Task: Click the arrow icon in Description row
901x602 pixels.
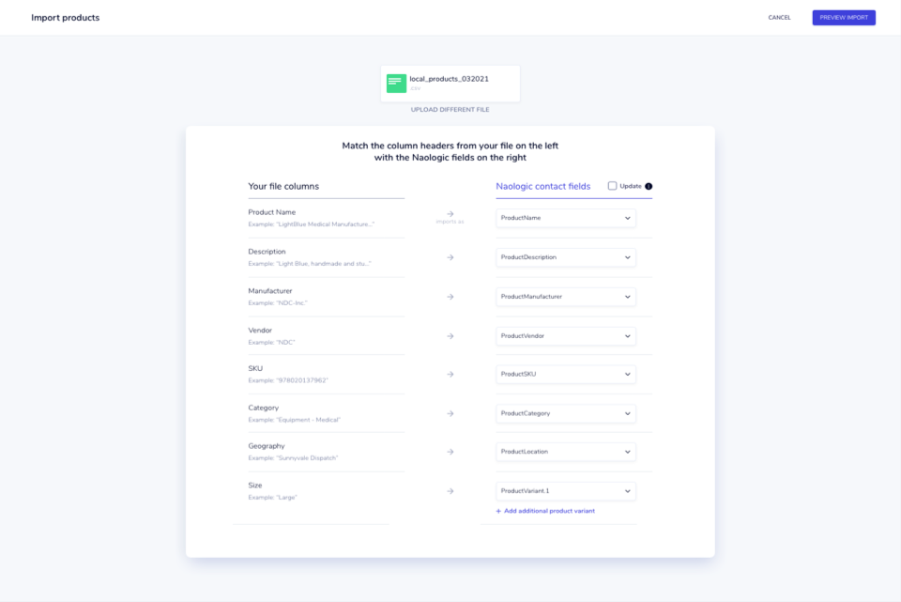Action: click(x=450, y=257)
